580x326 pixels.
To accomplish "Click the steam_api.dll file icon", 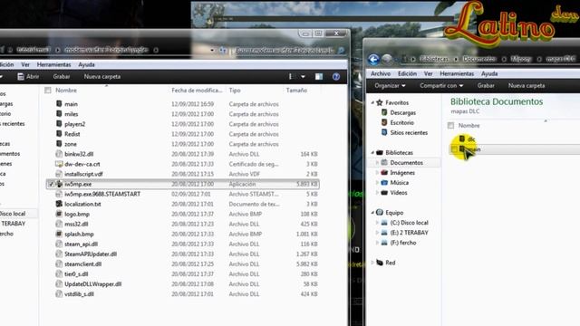I will pyautogui.click(x=59, y=244).
